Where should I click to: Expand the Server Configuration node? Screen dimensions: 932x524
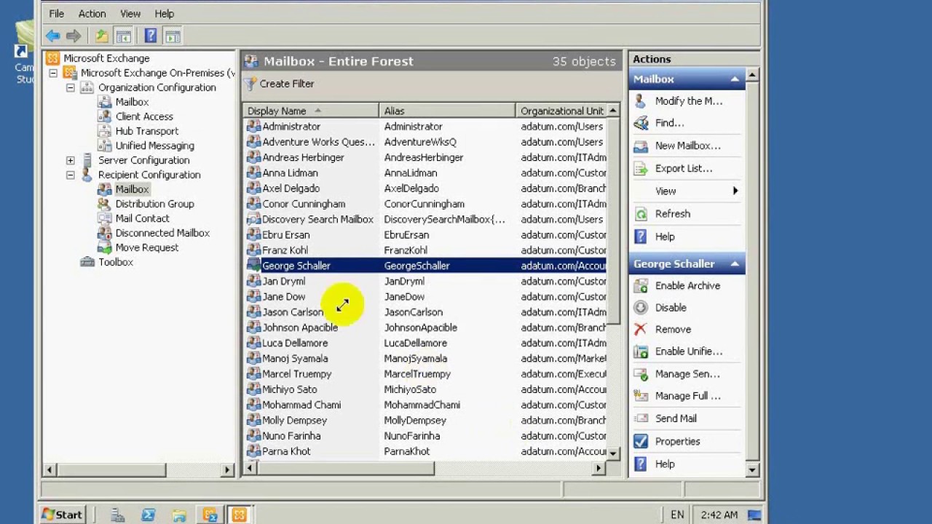tap(70, 160)
